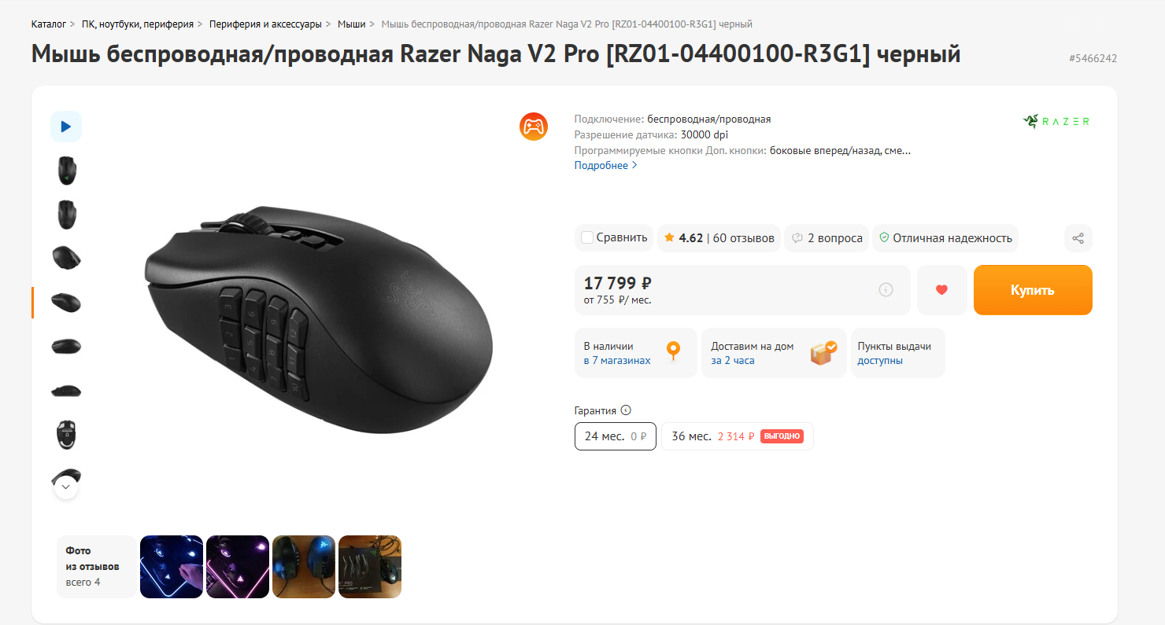
Task: Click the warranty info icon
Action: (626, 410)
